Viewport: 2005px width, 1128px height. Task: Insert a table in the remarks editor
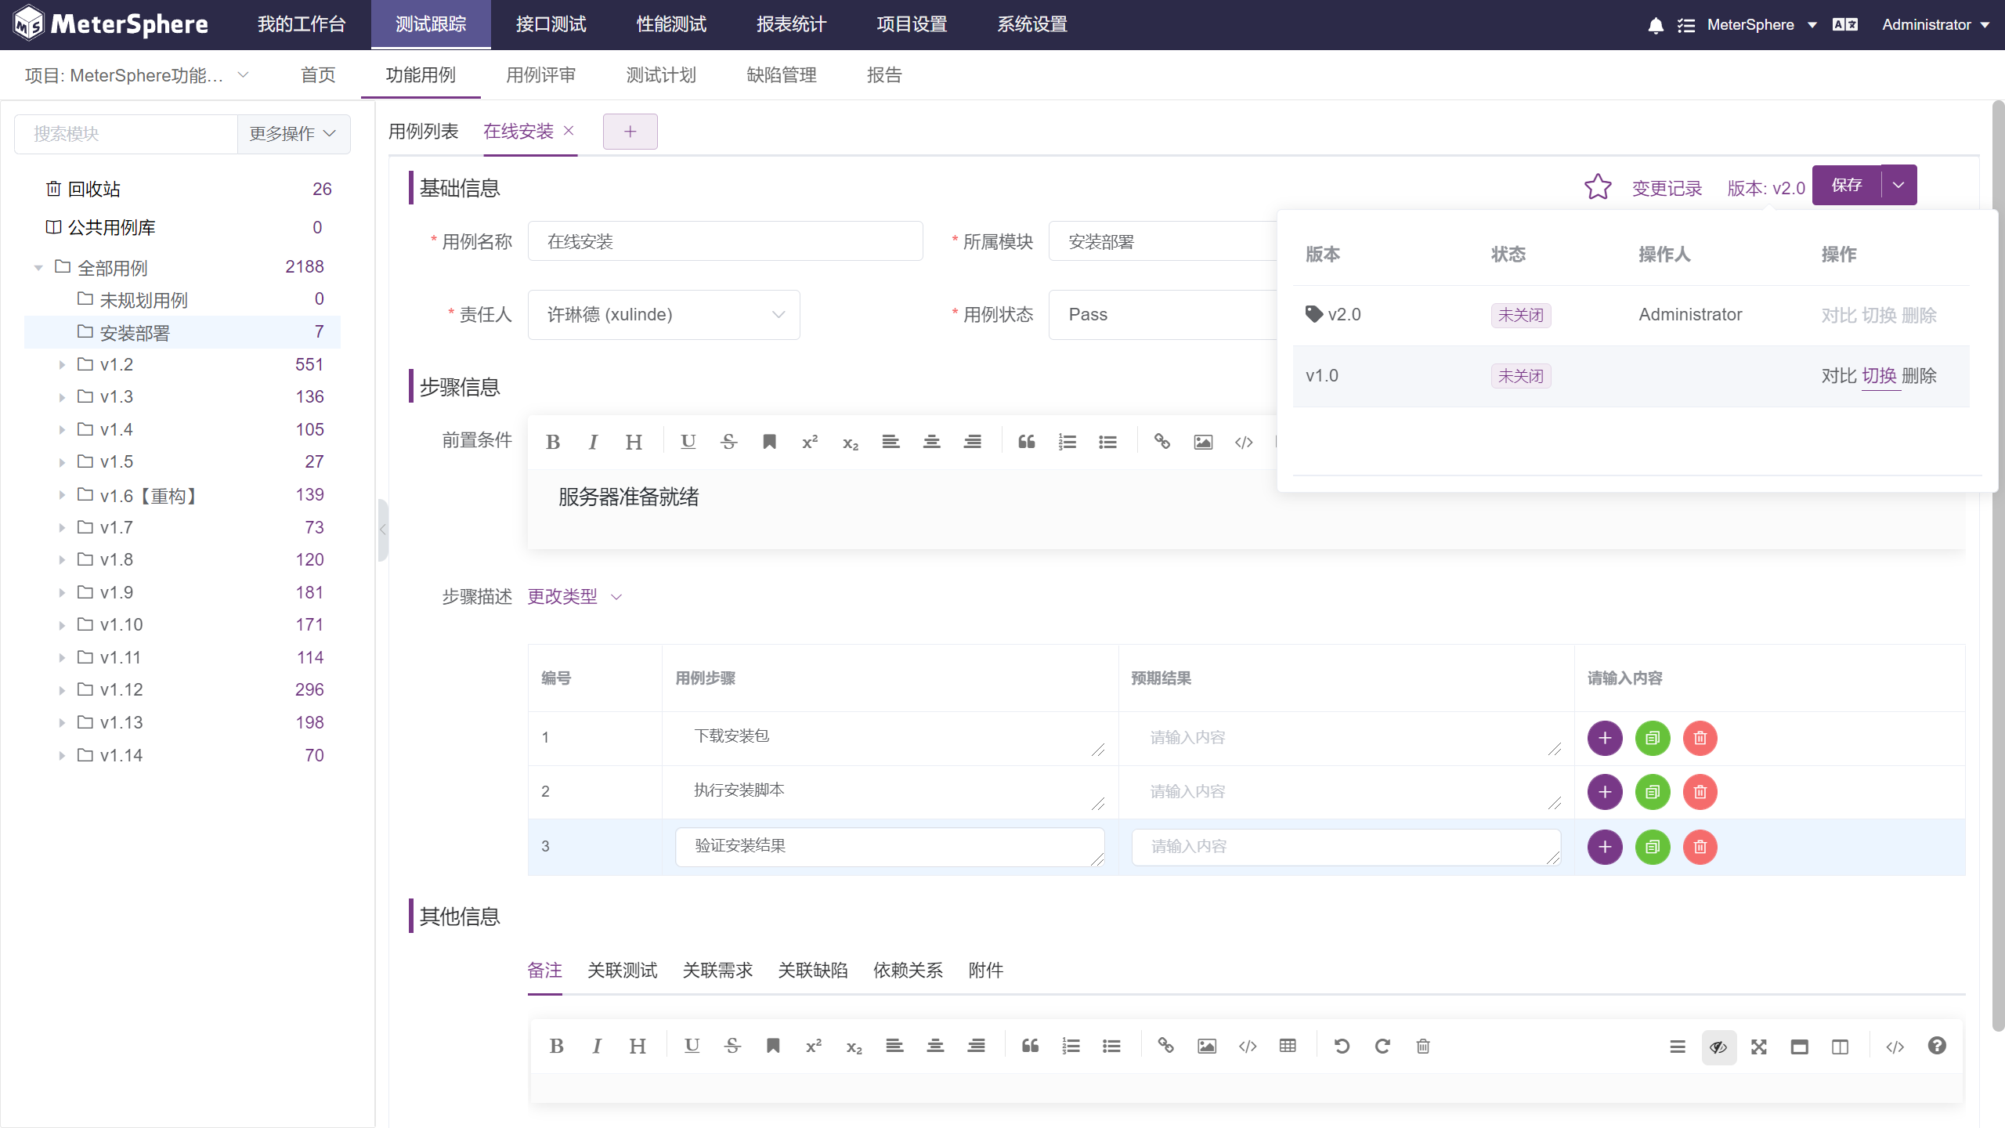point(1288,1046)
